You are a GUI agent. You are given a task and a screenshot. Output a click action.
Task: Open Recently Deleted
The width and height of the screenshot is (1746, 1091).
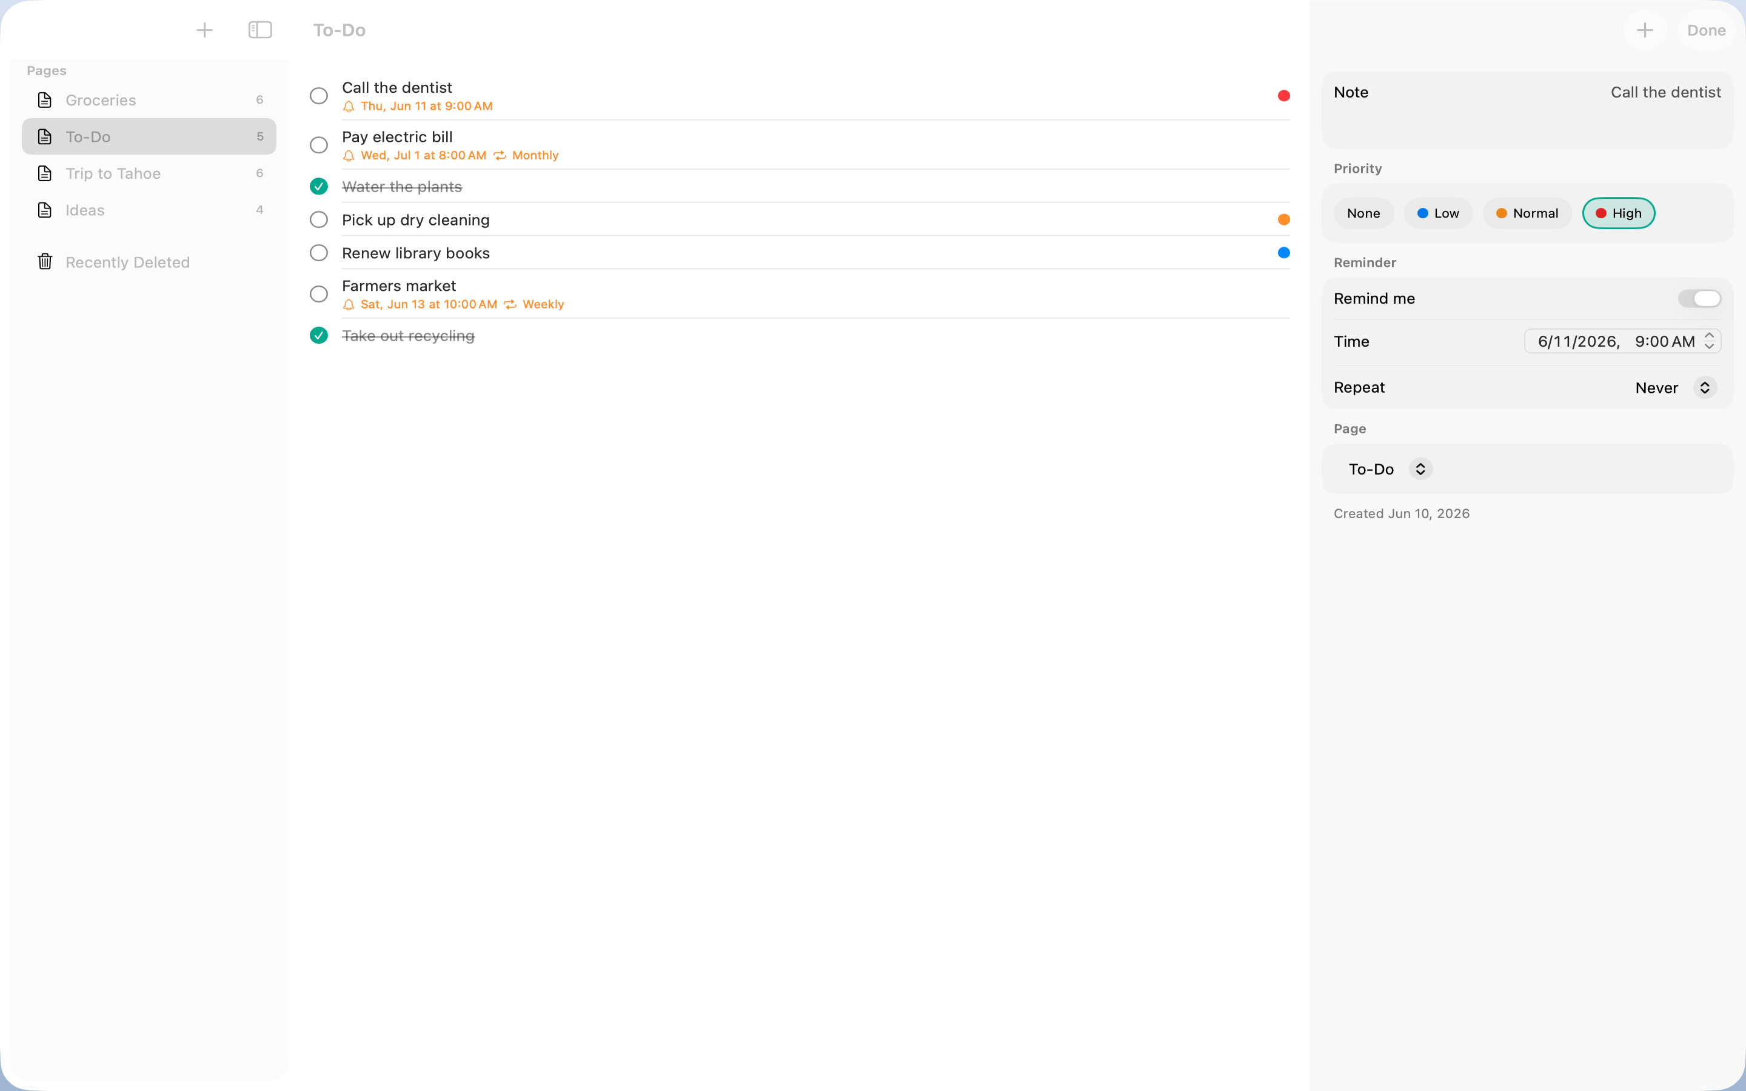pyautogui.click(x=149, y=262)
